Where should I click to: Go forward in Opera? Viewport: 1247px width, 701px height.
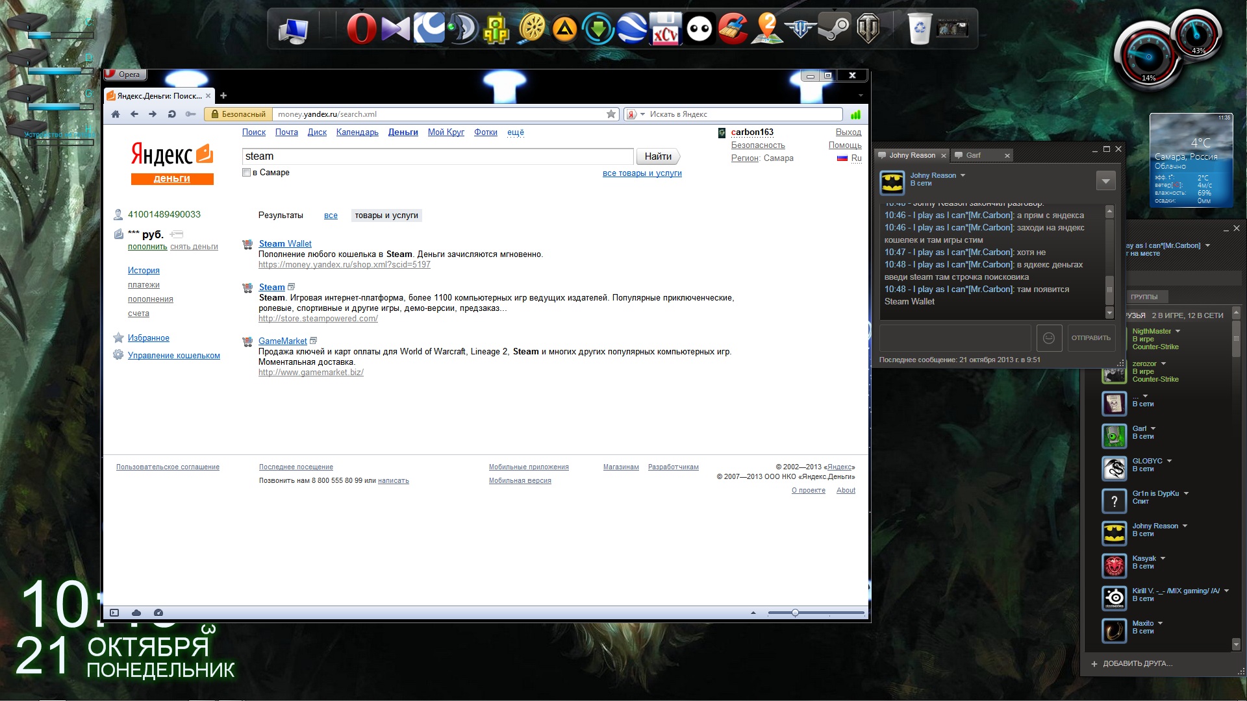153,114
